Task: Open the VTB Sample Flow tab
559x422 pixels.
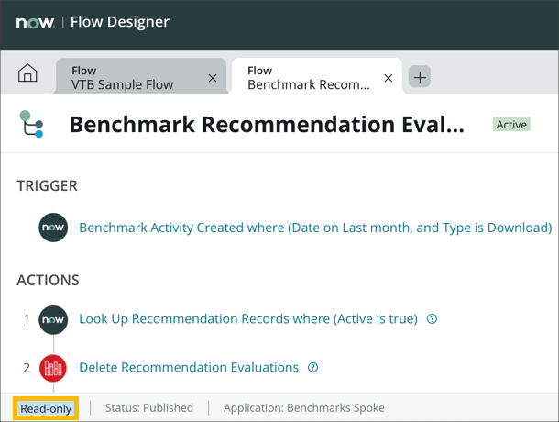Action: [123, 78]
